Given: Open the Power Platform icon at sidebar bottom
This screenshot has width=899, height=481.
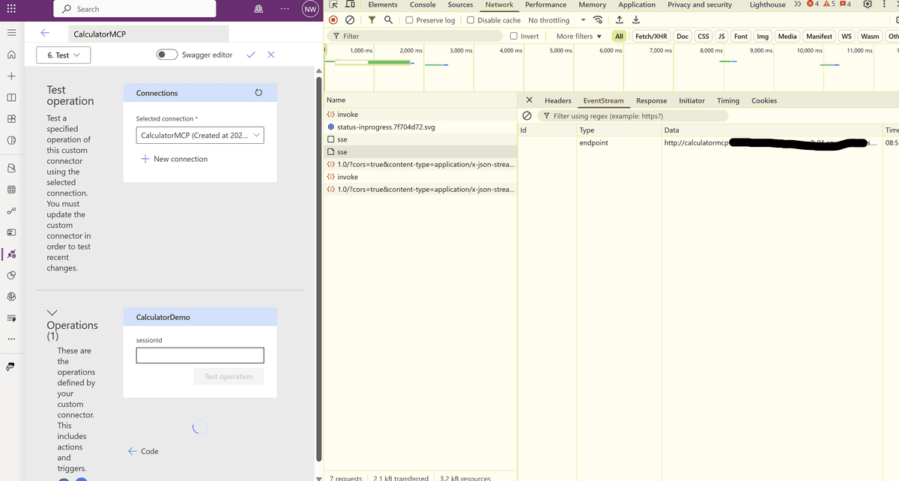Looking at the screenshot, I should pyautogui.click(x=11, y=366).
